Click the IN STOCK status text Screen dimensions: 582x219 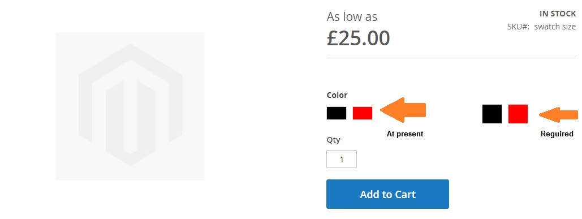558,14
